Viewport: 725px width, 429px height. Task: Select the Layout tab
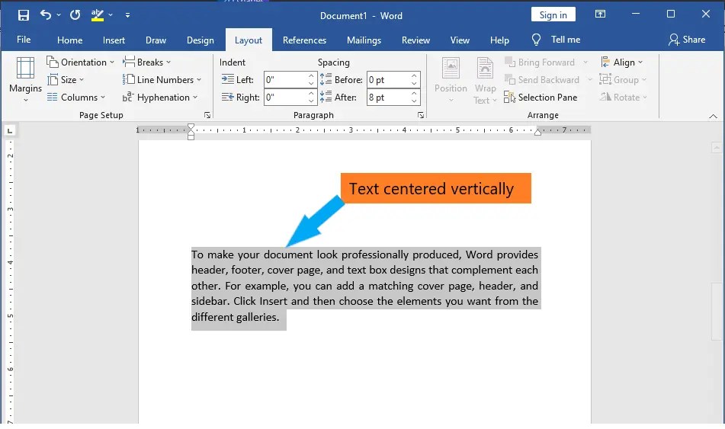249,40
